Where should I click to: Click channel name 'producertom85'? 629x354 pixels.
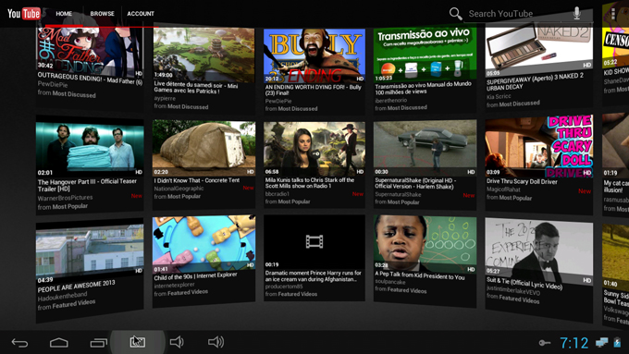coord(284,287)
